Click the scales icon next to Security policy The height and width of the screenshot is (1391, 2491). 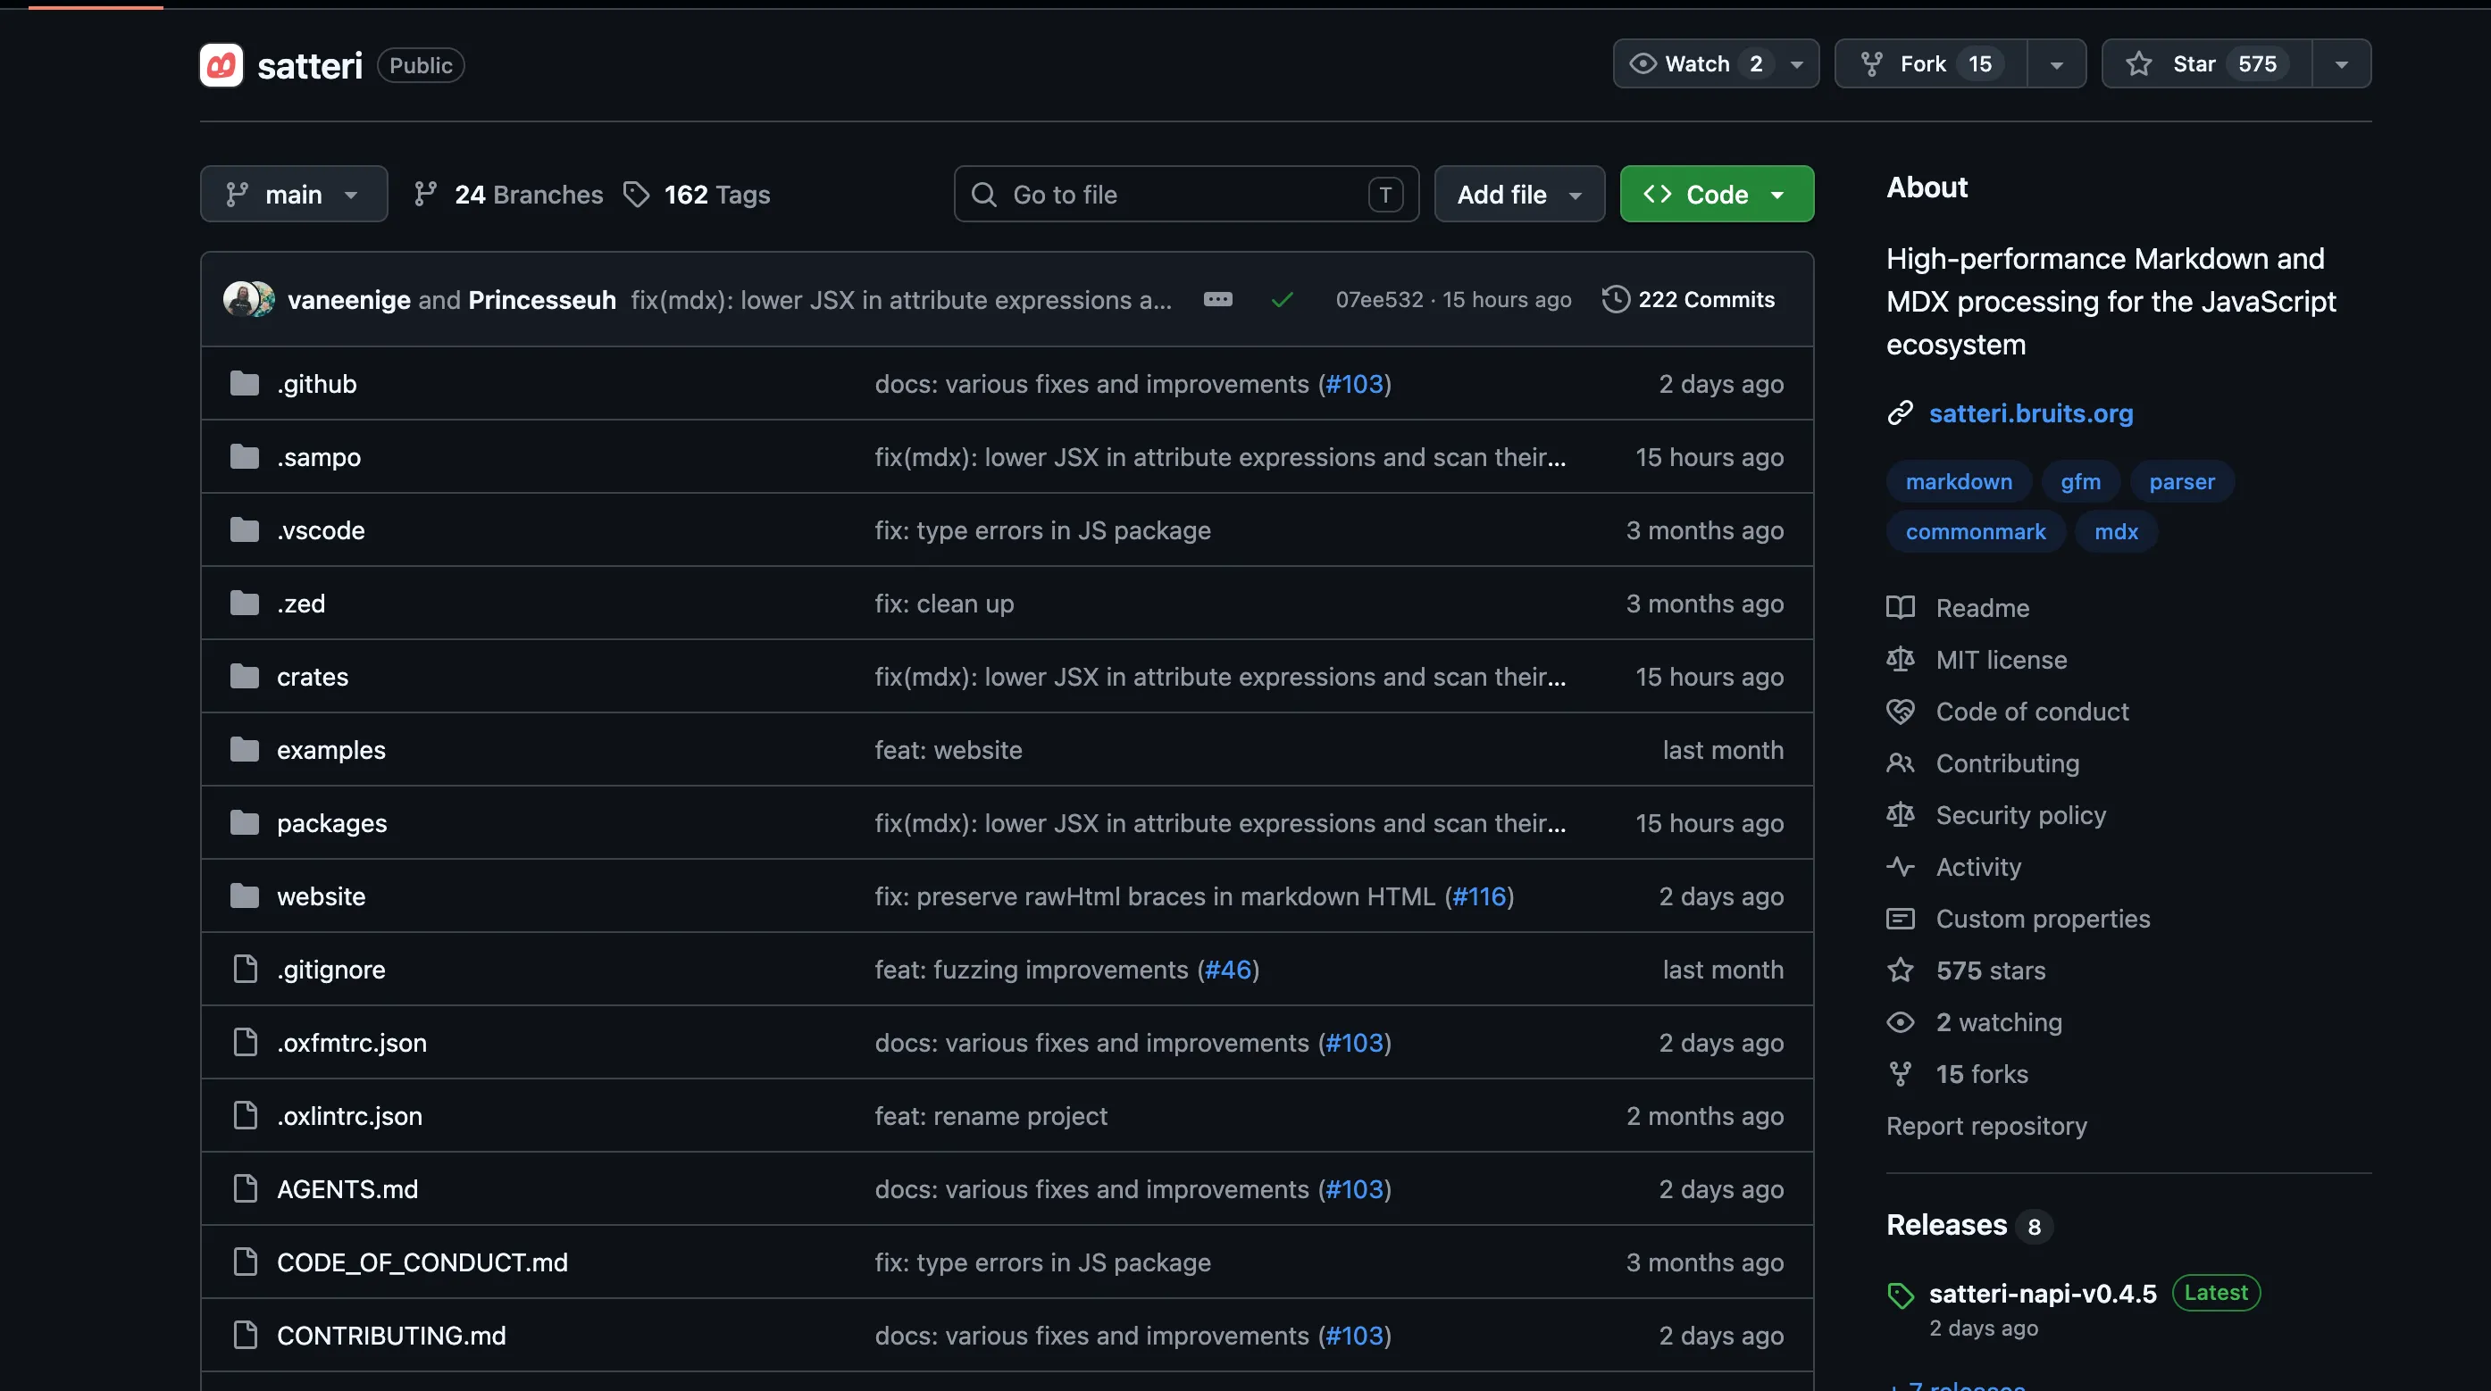point(1900,815)
